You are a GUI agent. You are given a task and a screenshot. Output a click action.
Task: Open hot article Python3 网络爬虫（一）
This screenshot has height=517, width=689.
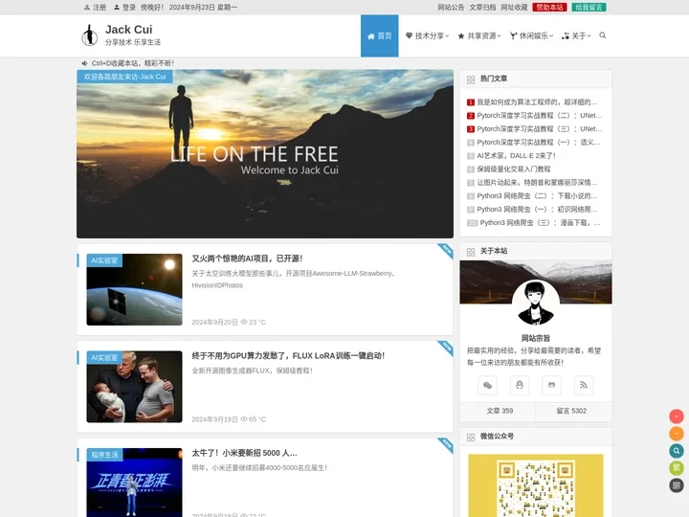(x=537, y=210)
